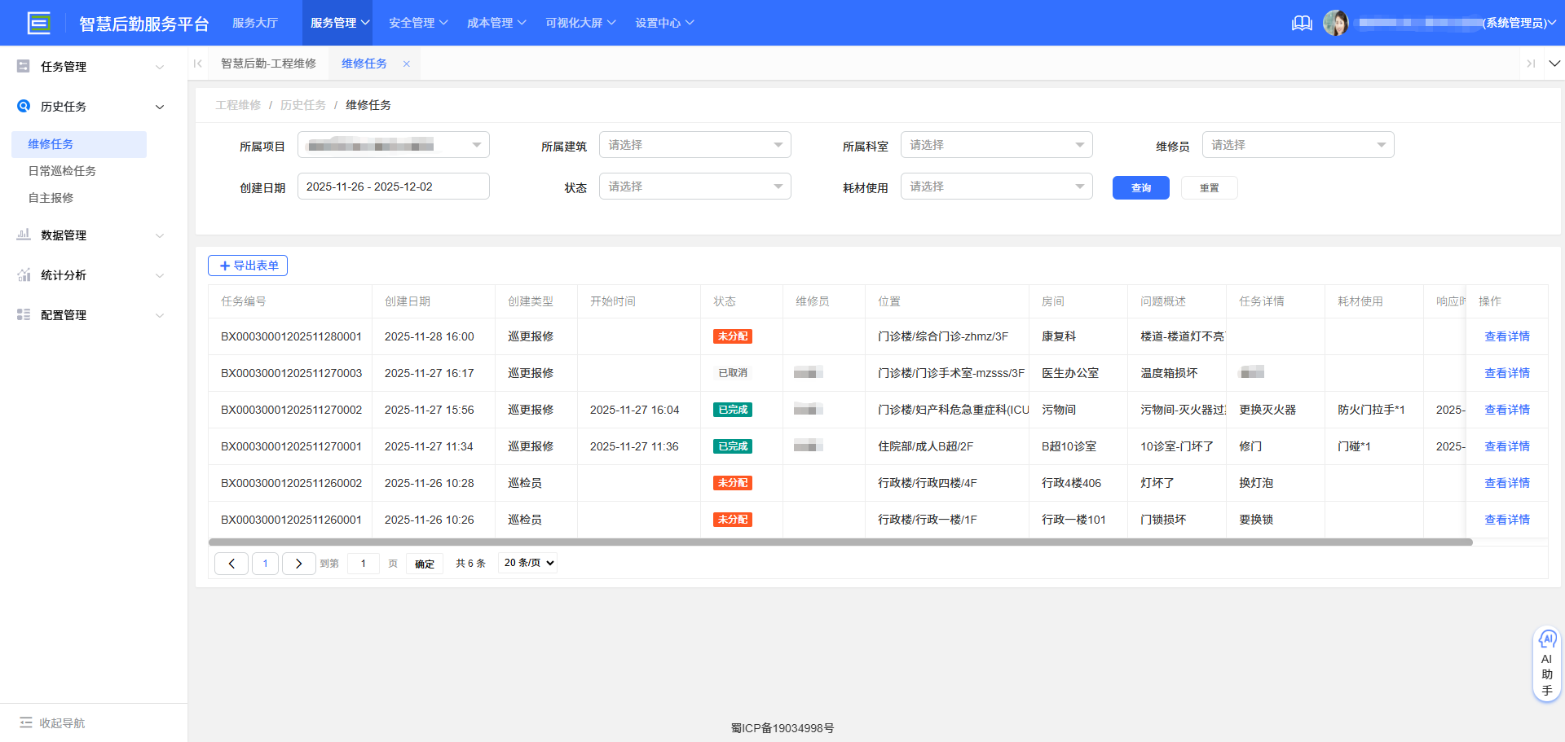Viewport: 1565px width, 742px height.
Task: Click the horizontal table scrollbar
Action: (840, 541)
